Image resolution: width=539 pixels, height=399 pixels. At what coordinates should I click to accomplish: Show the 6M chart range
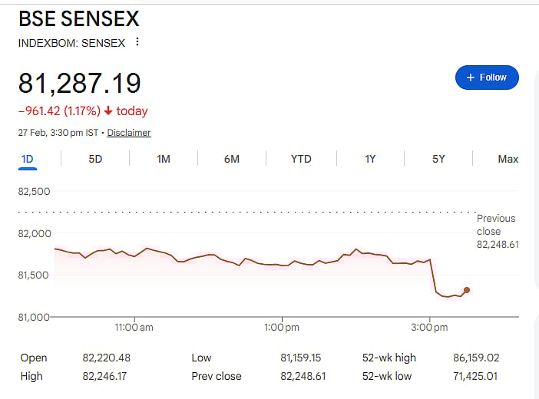(x=232, y=159)
